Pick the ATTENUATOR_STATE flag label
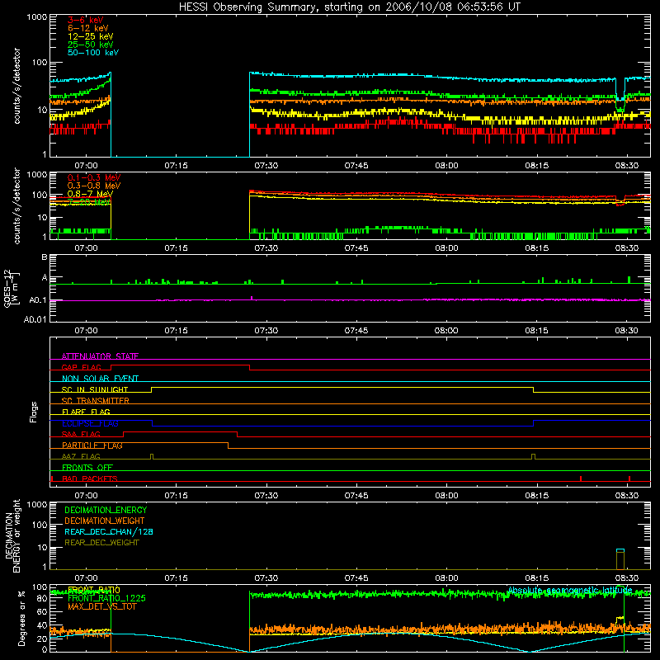Image resolution: width=660 pixels, height=660 pixels. click(x=100, y=356)
